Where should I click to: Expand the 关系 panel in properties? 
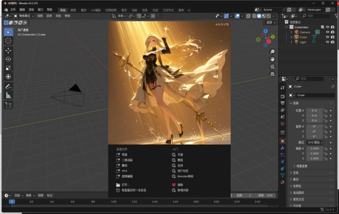coord(296,173)
